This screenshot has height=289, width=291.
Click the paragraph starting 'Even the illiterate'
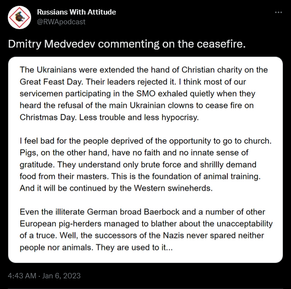pyautogui.click(x=146, y=230)
